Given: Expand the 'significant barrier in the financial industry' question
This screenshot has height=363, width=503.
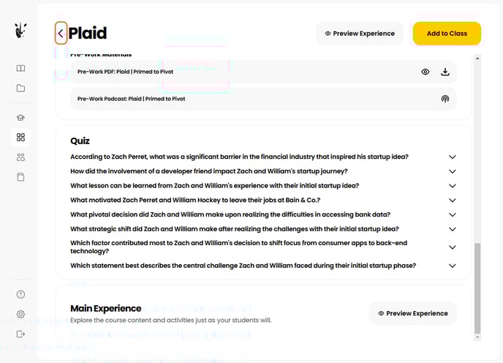Looking at the screenshot, I should coord(452,157).
